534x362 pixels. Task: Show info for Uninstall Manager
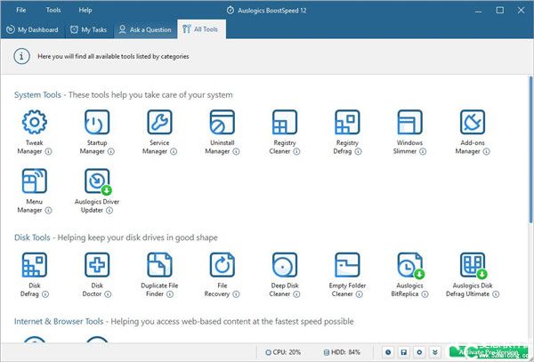236,151
